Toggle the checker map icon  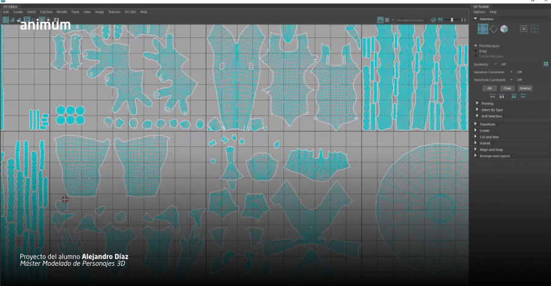[388, 20]
